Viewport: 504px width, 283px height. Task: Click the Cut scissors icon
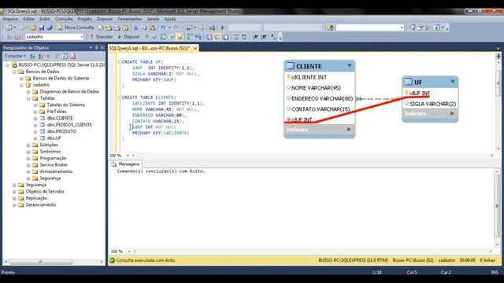136,28
